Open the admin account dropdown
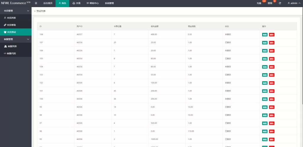This screenshot has height=147, width=303. pyautogui.click(x=295, y=3)
